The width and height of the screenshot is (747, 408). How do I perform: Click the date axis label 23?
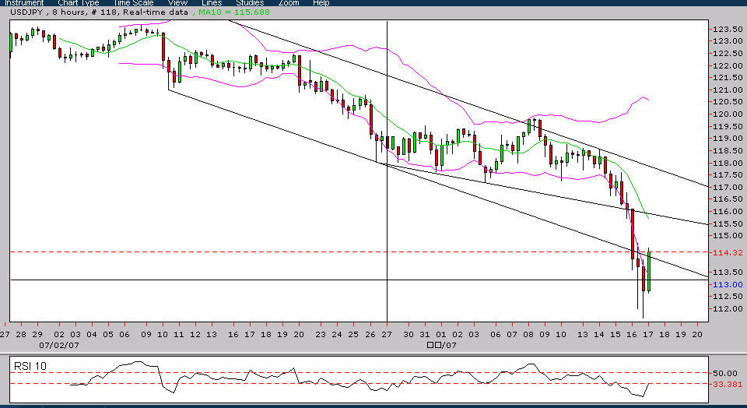point(321,335)
